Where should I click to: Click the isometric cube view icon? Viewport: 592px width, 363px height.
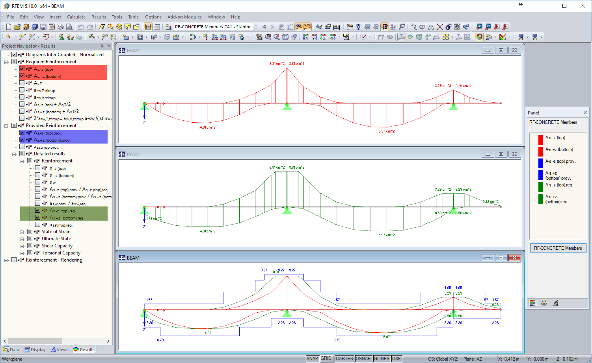coord(285,37)
